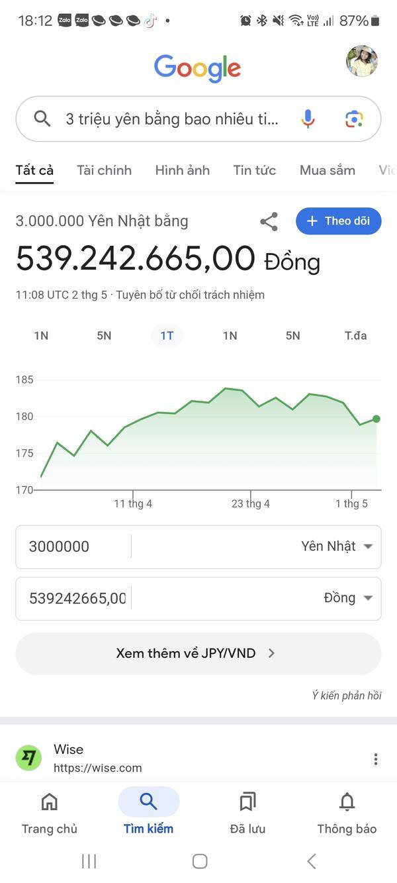This screenshot has height=883, width=397.
Task: Open the Wise result options menu
Action: click(376, 759)
